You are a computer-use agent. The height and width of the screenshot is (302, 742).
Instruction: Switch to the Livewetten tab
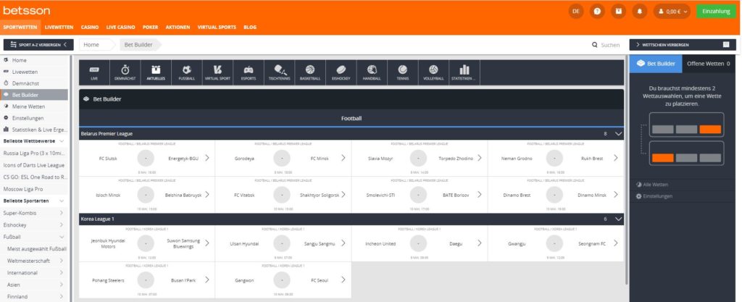(59, 27)
